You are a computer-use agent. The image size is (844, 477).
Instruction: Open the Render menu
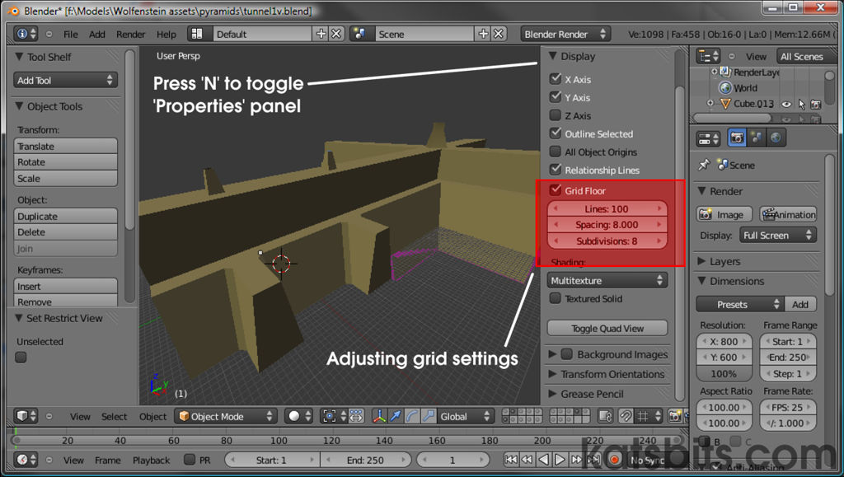pyautogui.click(x=131, y=34)
